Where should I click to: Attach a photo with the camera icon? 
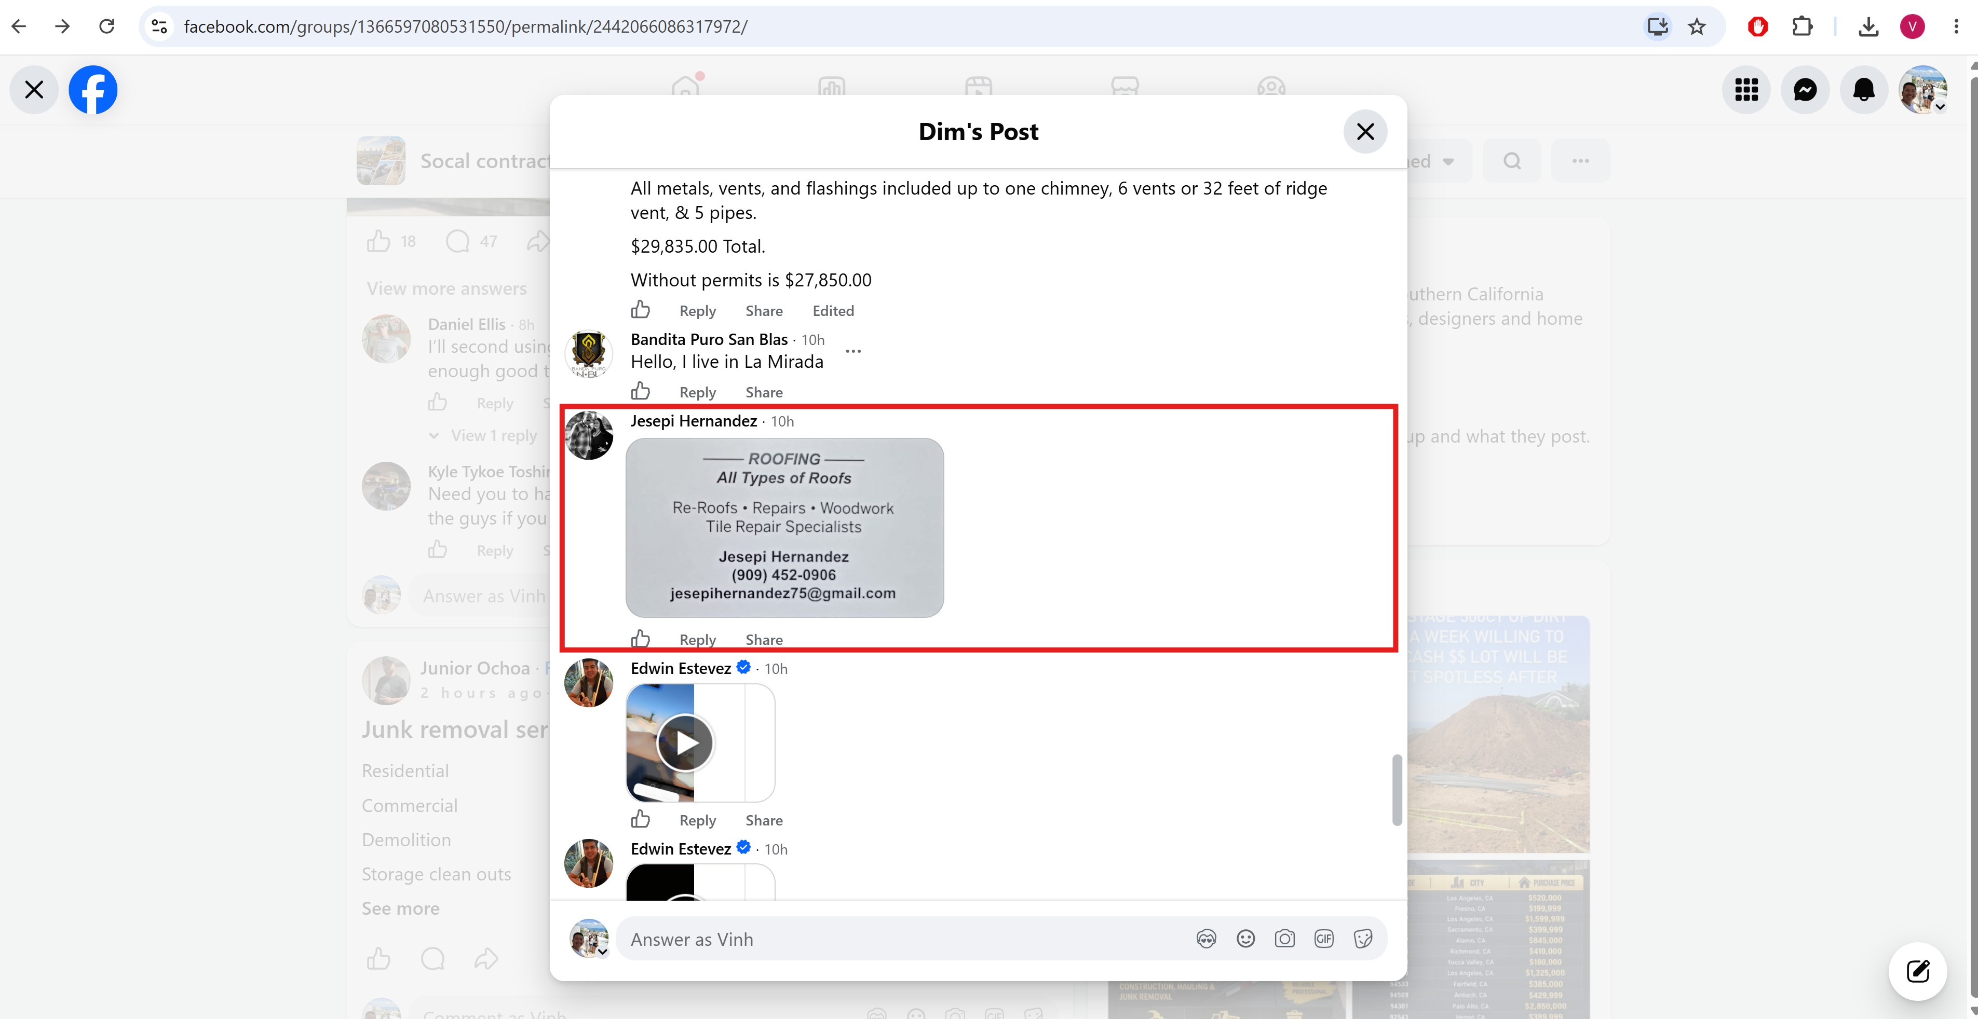[x=1284, y=939]
